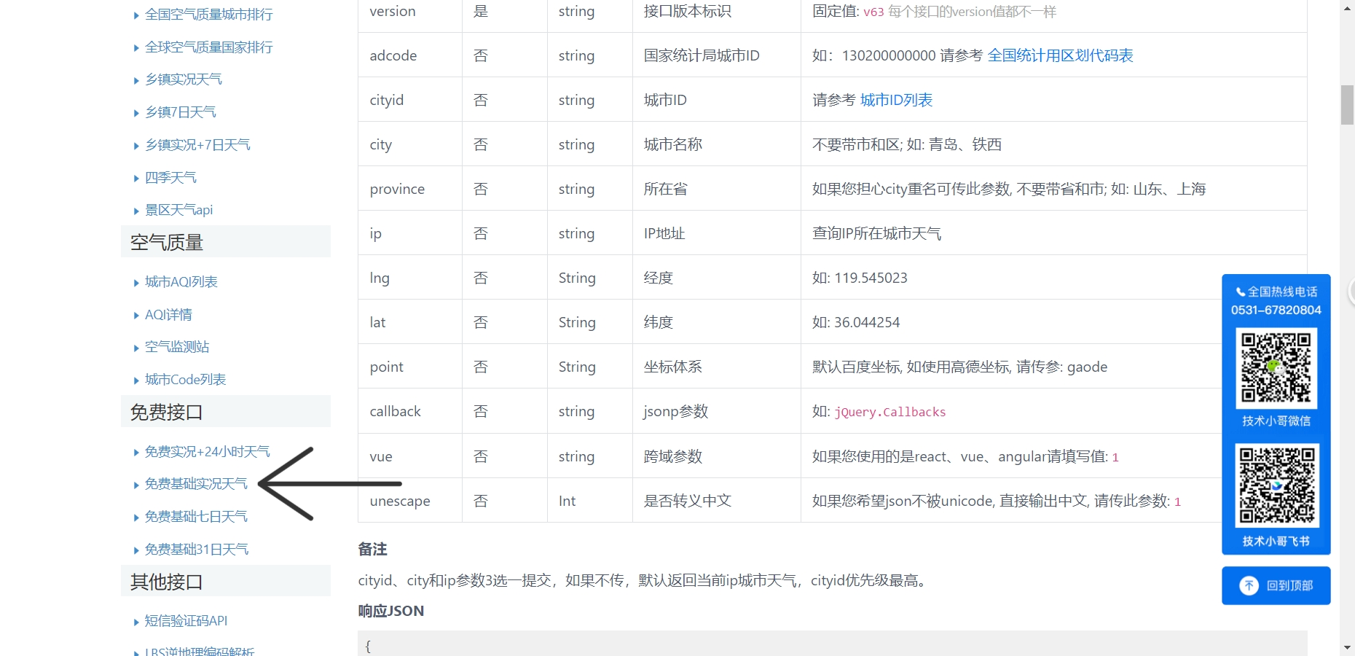Open the 城市ID列表 hyperlink
The width and height of the screenshot is (1355, 656).
point(896,100)
